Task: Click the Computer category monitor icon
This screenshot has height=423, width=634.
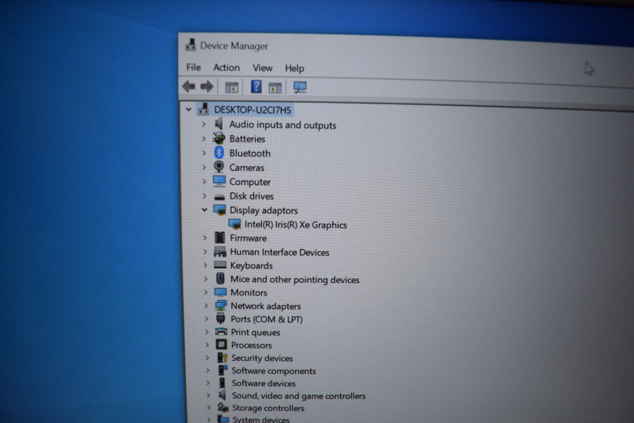Action: tap(219, 181)
